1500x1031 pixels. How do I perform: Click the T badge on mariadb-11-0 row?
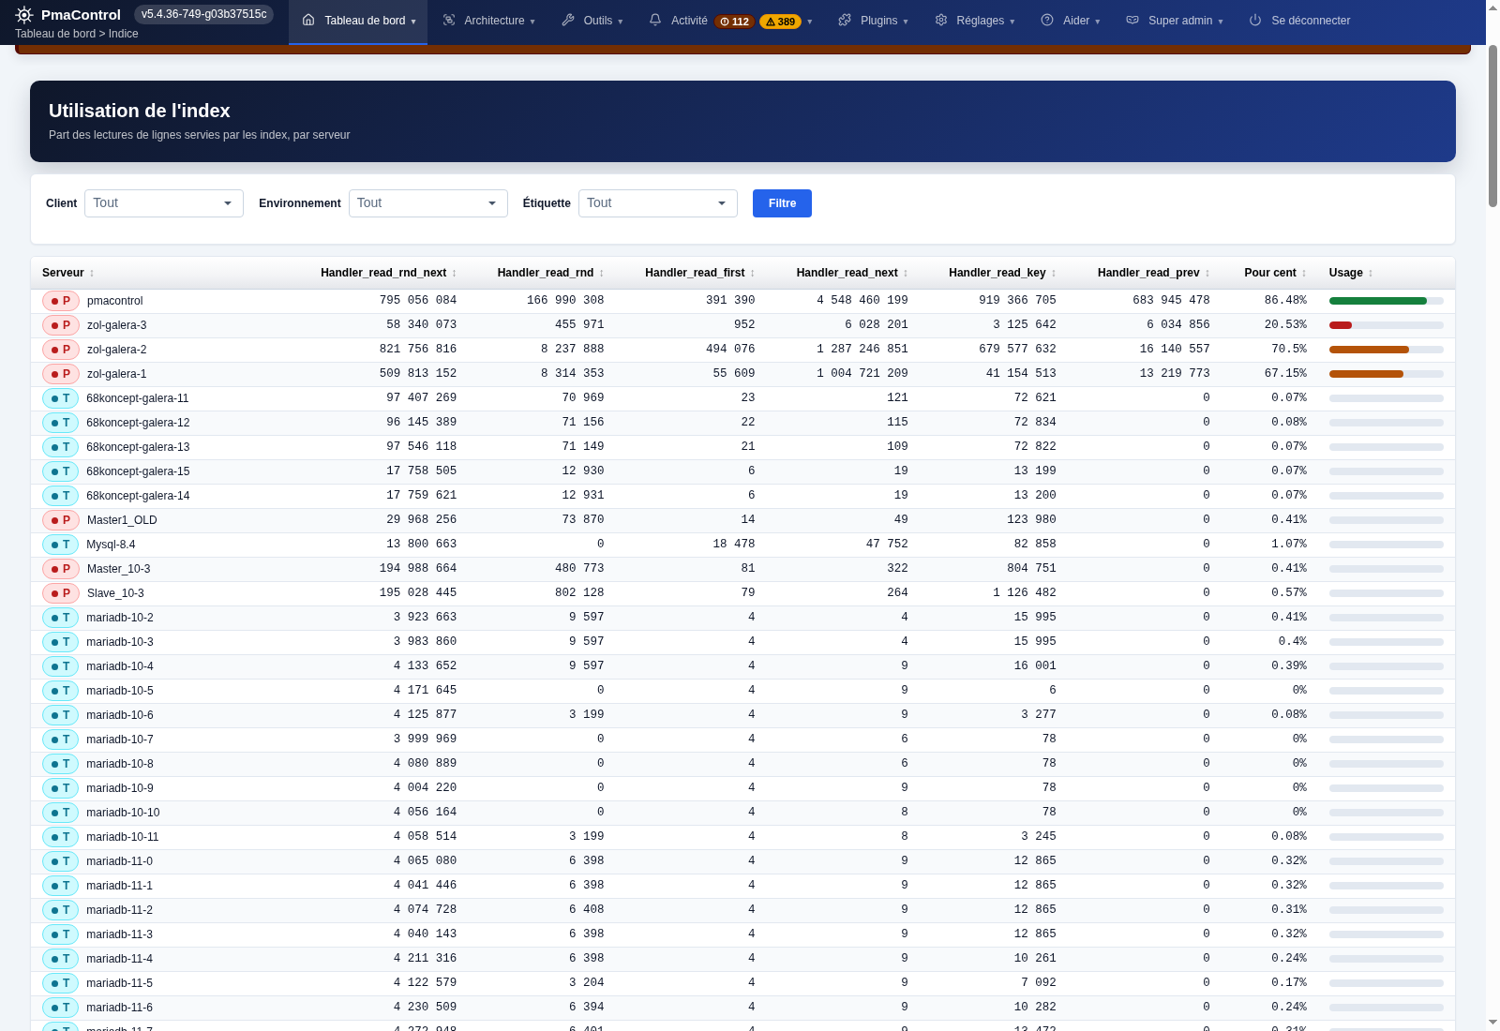61,861
